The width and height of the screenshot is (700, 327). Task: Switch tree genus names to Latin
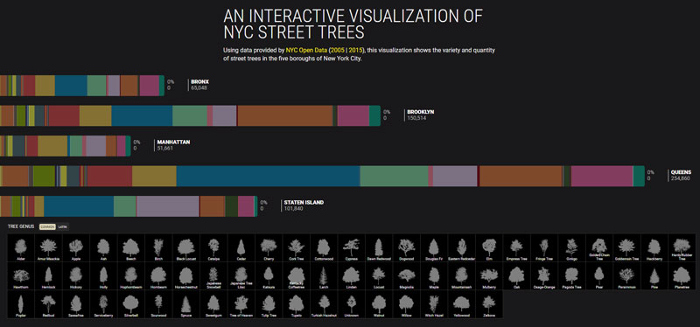(62, 227)
